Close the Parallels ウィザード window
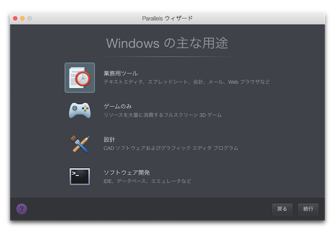The image size is (335, 233). (15, 19)
